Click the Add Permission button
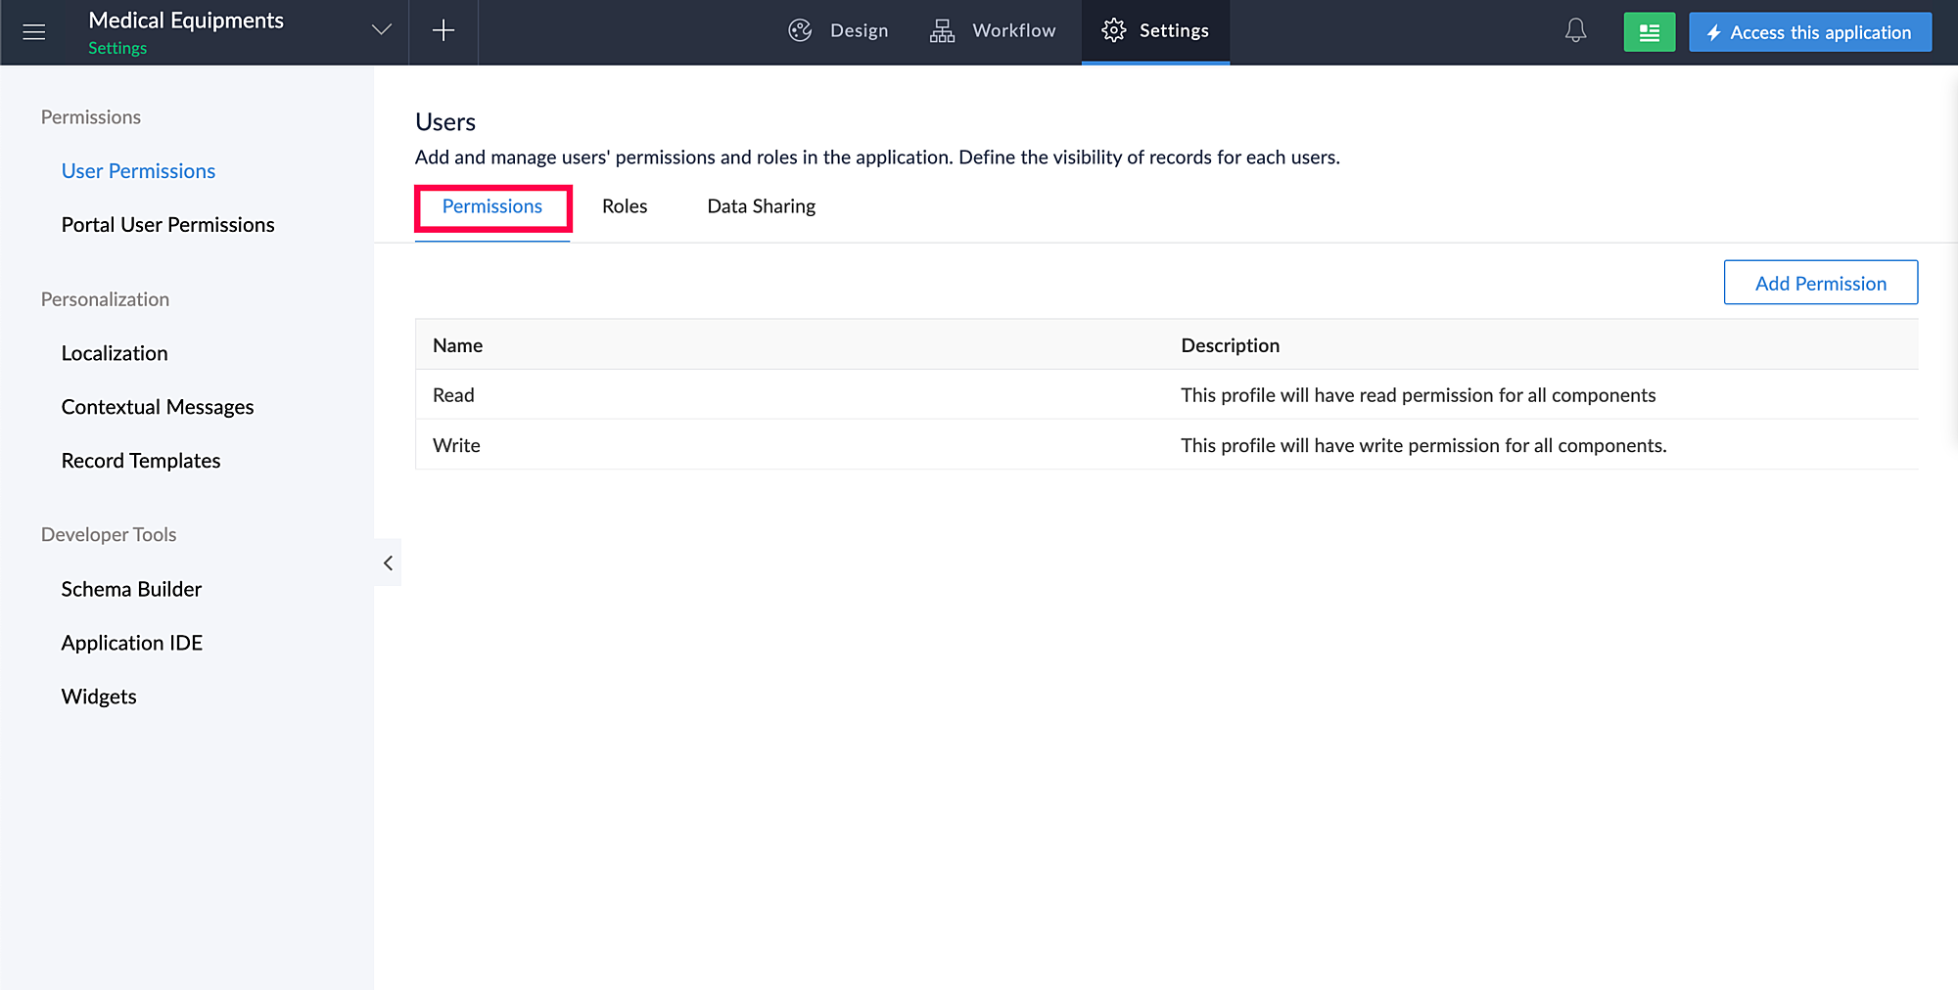 pyautogui.click(x=1821, y=283)
